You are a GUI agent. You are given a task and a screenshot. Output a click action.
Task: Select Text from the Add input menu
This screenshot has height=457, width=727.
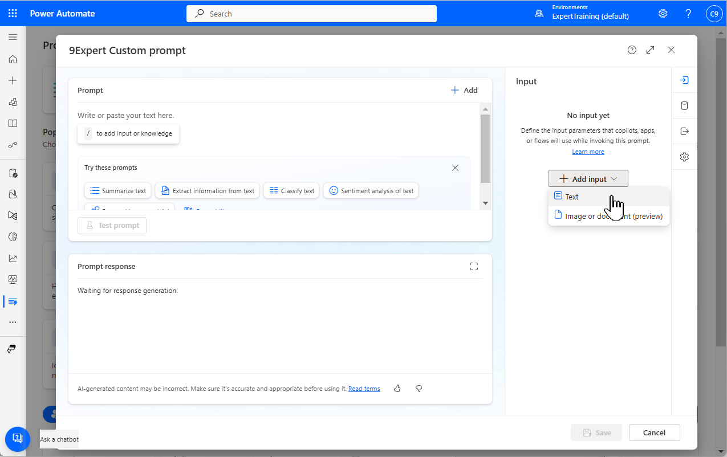(571, 196)
